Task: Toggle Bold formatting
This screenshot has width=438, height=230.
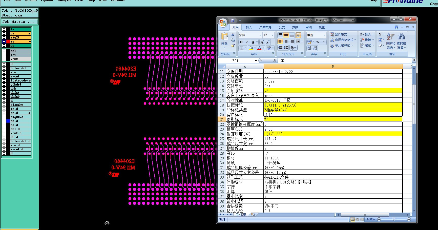Action: click(241, 42)
